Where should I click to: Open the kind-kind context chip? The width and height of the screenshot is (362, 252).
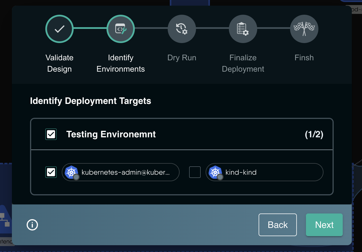point(264,172)
